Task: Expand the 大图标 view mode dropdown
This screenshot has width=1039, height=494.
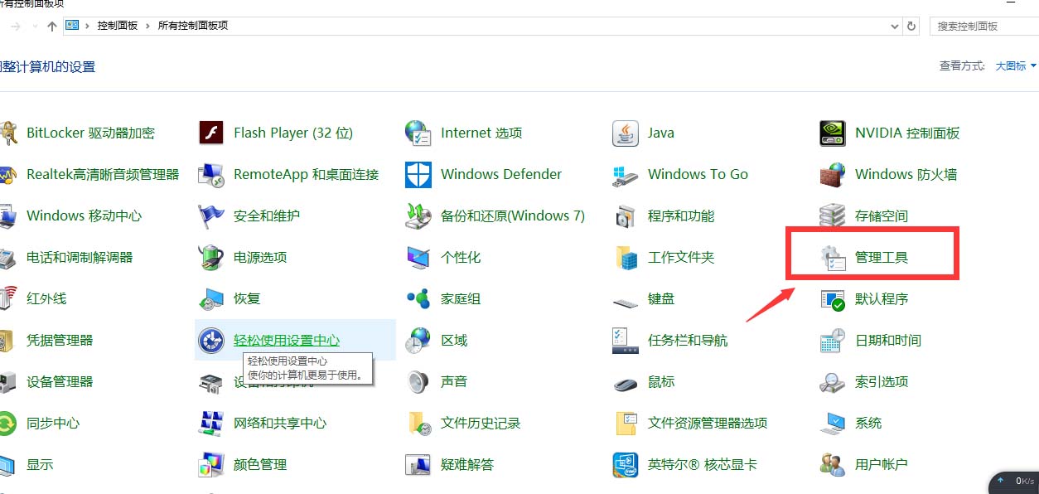Action: click(1014, 65)
